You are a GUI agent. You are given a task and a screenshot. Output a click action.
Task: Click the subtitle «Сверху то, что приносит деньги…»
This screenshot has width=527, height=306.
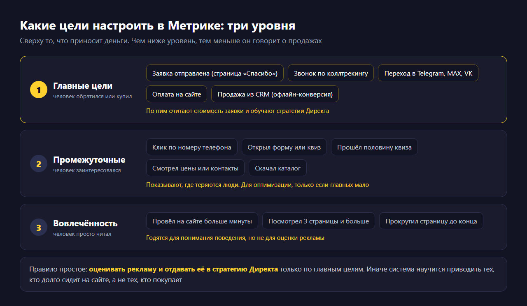click(x=171, y=41)
